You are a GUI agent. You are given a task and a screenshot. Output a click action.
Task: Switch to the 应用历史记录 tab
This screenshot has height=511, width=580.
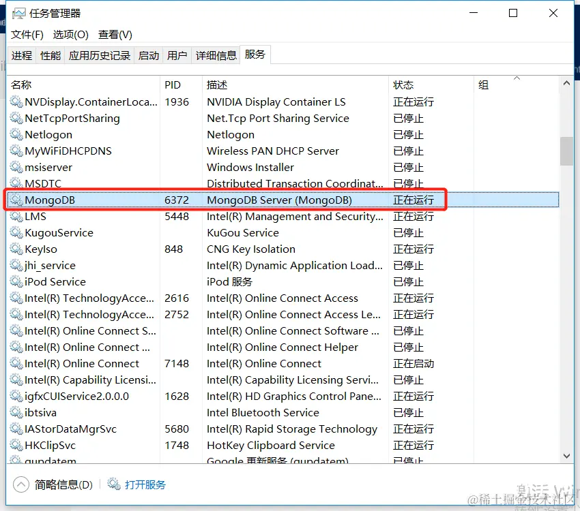tap(100, 55)
